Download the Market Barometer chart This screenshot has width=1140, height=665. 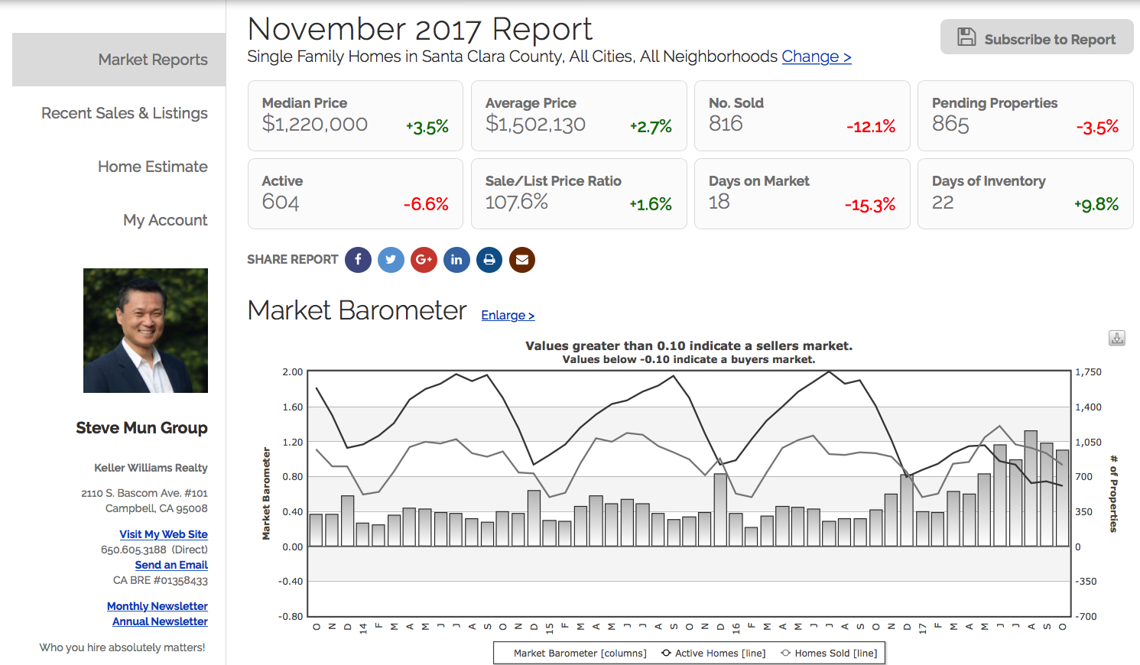click(x=1117, y=338)
